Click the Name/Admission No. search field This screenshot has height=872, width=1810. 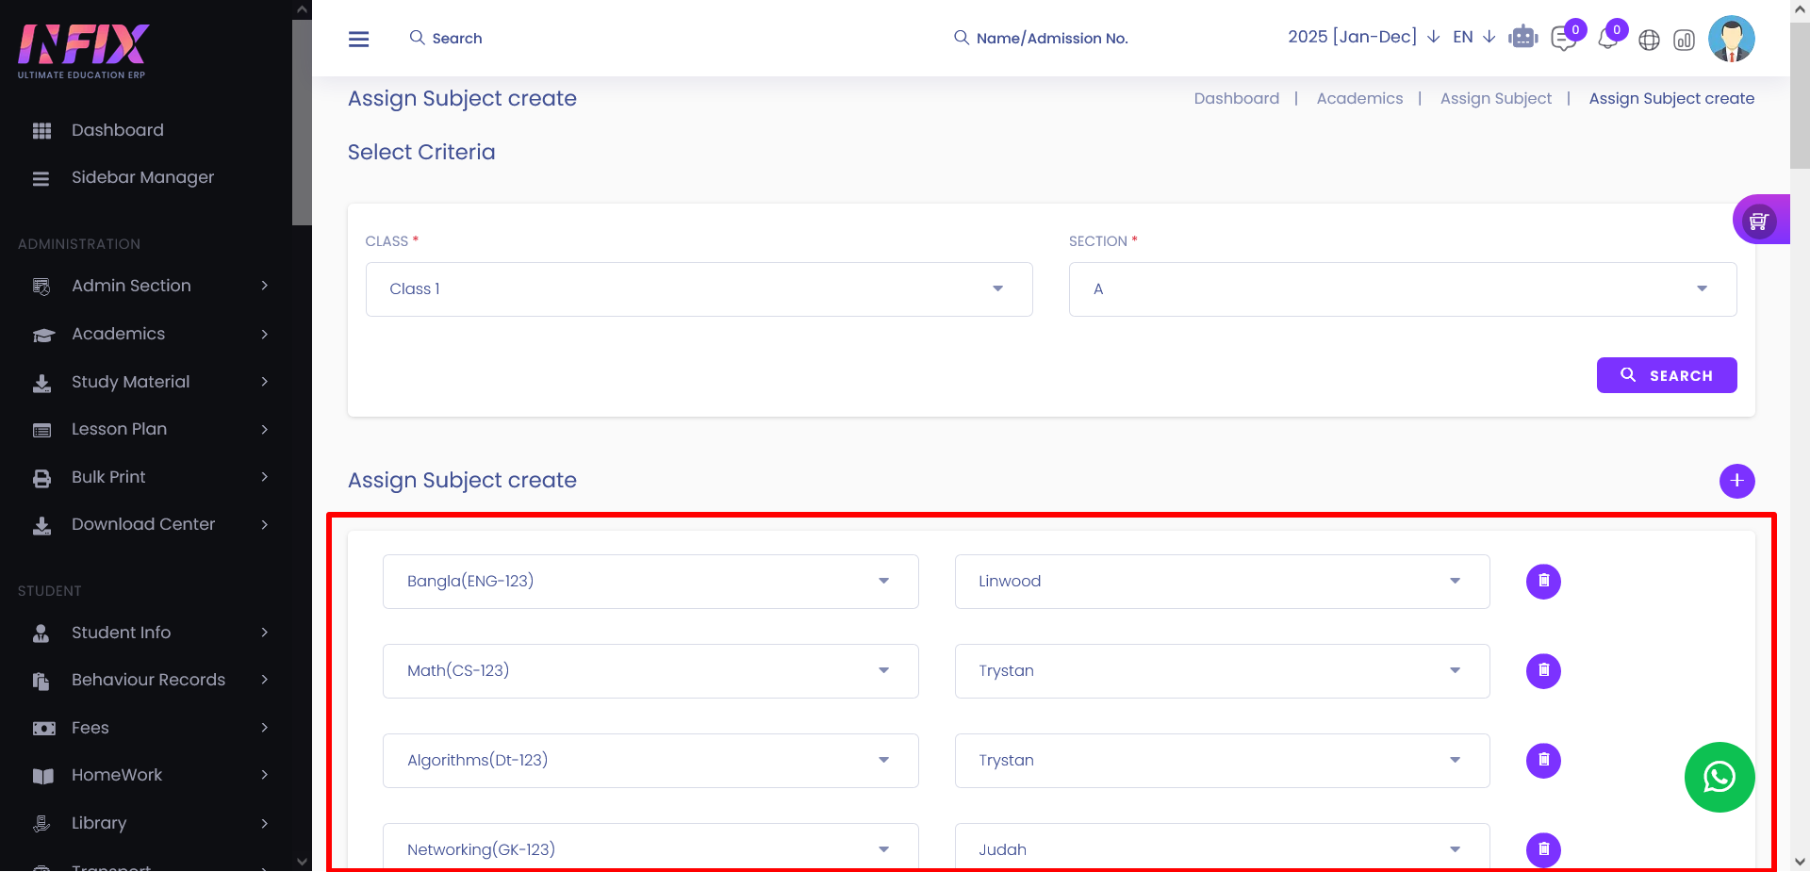pyautogui.click(x=1051, y=39)
